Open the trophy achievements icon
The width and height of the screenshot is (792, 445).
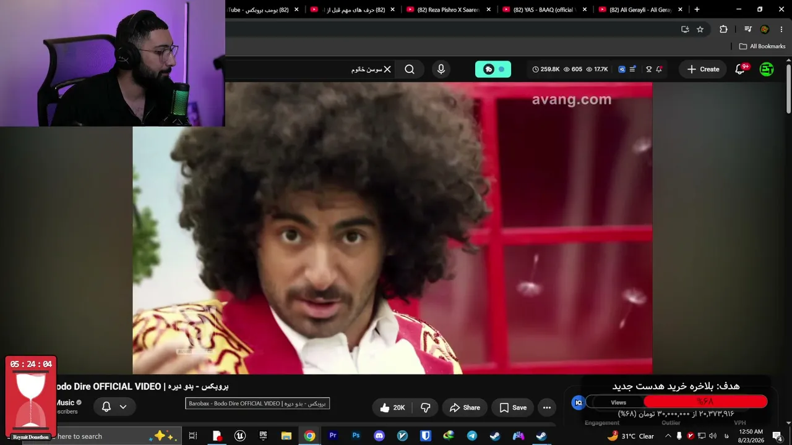point(648,69)
